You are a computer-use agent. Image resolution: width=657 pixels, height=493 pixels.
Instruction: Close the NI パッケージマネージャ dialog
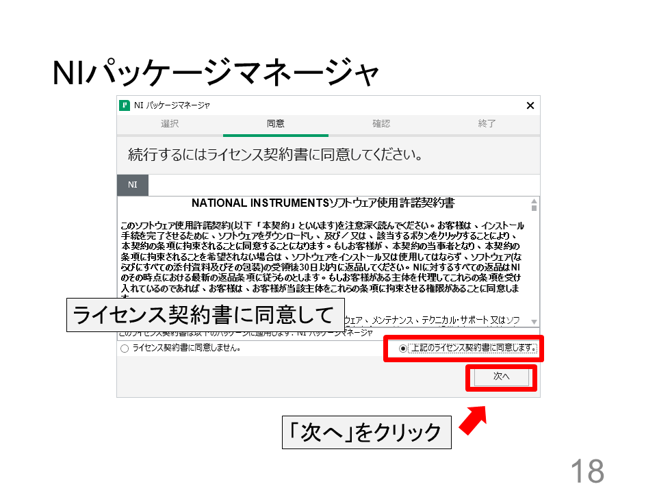[530, 105]
